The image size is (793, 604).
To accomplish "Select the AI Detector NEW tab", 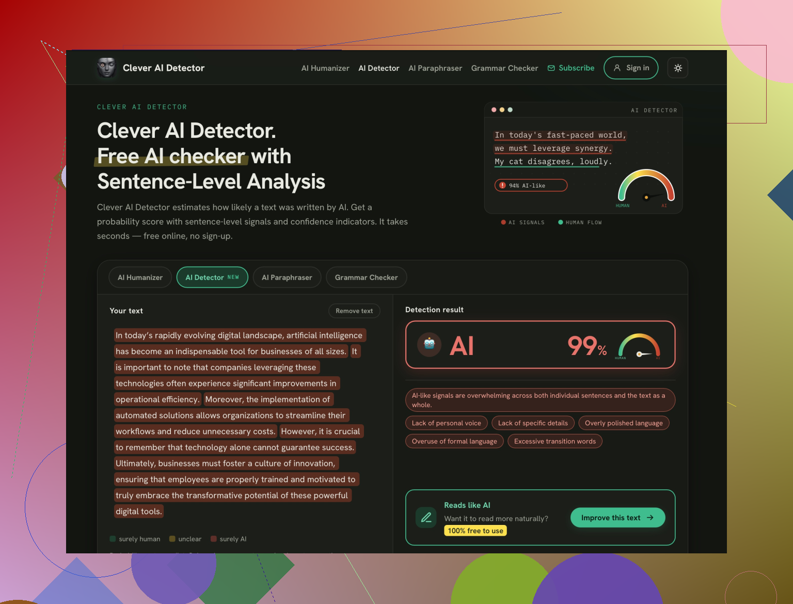I will [x=212, y=277].
